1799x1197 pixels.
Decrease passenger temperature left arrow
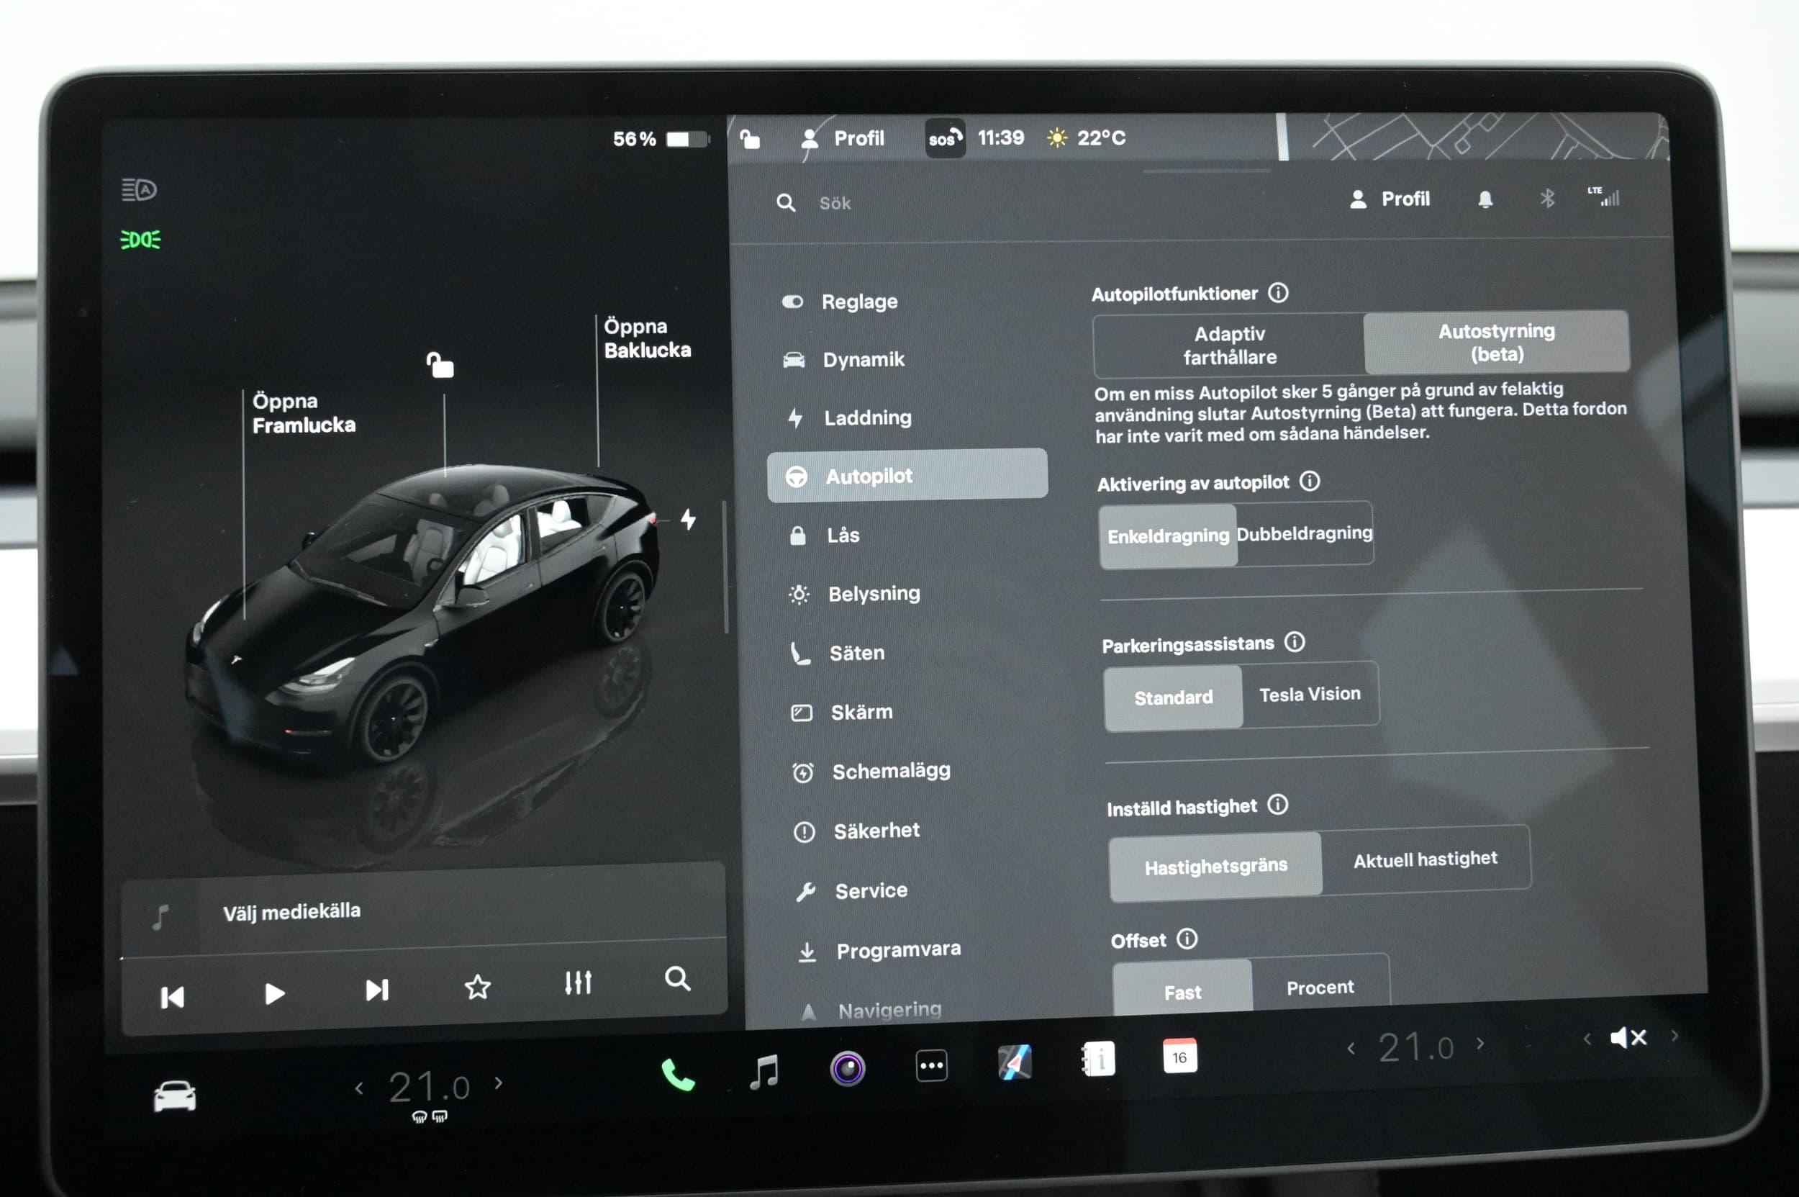(x=1351, y=1048)
